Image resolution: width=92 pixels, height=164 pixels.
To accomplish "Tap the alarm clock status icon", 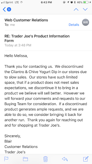I will tap(72, 2).
